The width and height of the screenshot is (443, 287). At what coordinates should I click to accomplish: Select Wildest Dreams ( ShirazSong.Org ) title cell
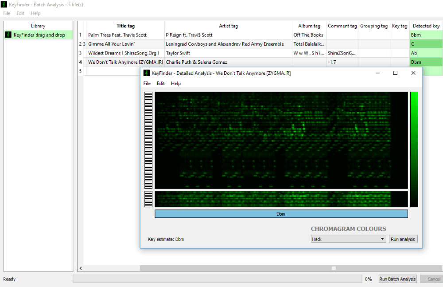pyautogui.click(x=125, y=53)
